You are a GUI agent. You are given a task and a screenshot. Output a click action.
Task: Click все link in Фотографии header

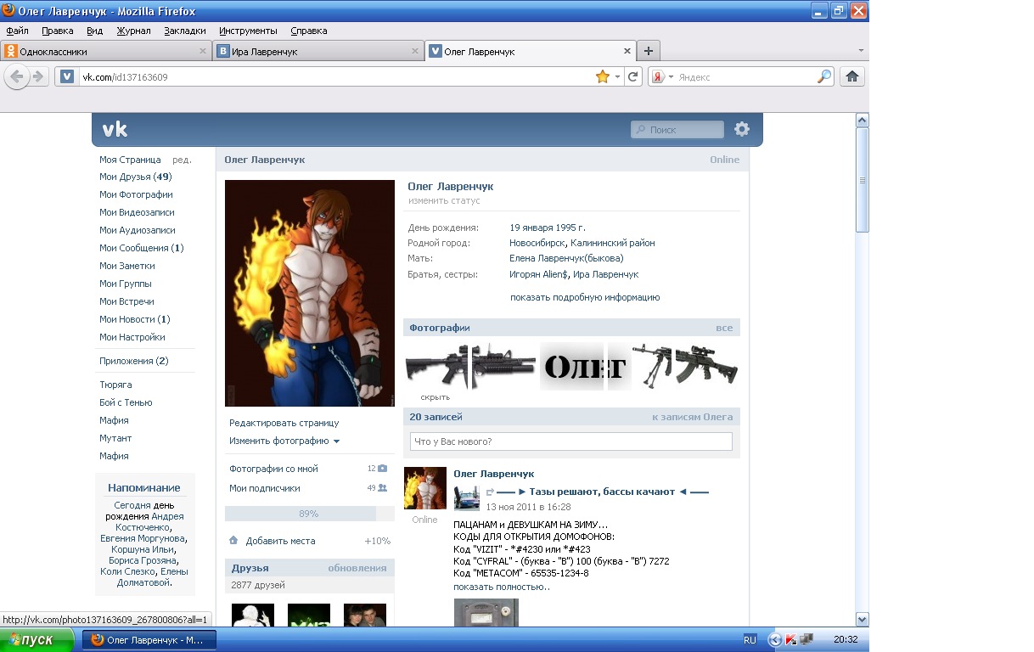click(x=724, y=328)
